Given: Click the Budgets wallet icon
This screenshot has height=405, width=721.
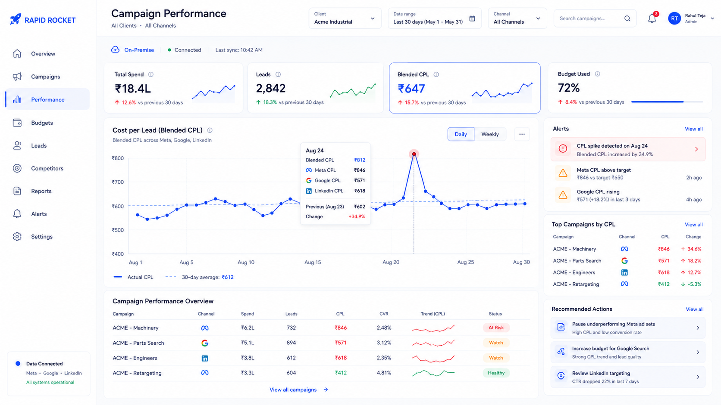Looking at the screenshot, I should point(17,123).
